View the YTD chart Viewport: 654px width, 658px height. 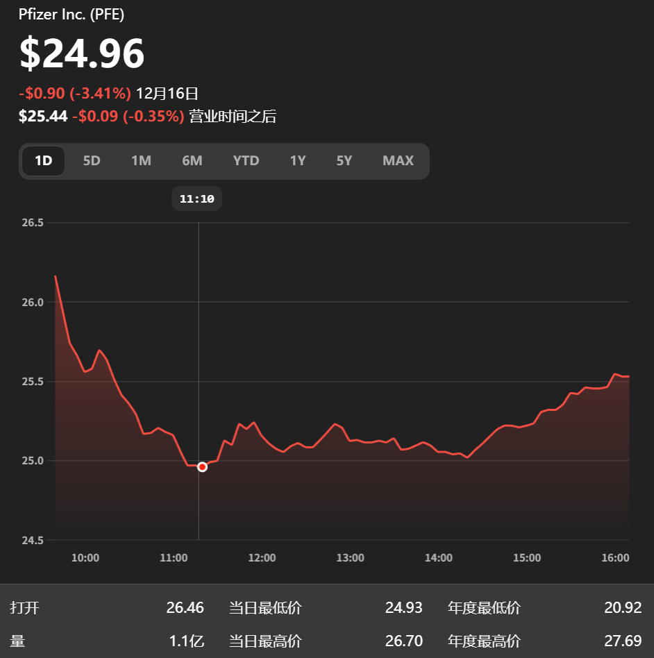(x=246, y=160)
